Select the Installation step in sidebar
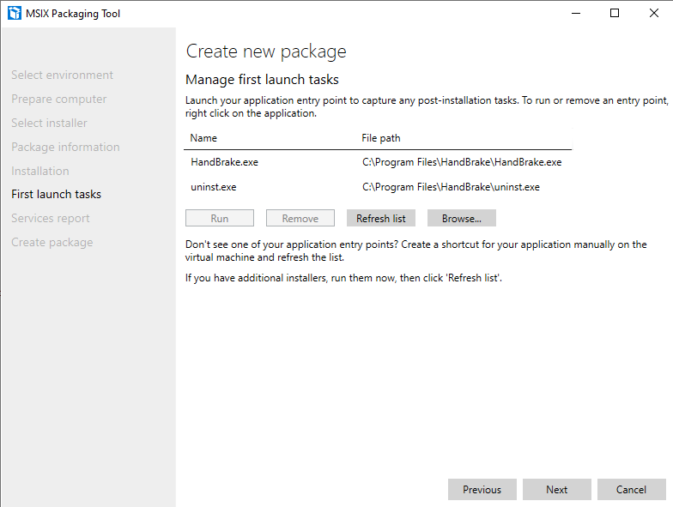This screenshot has height=507, width=673. pyautogui.click(x=39, y=171)
